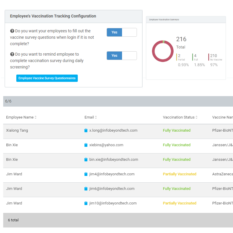Viewport: 233px width, 233px height.
Task: Sort table by Vaccination Status column
Action: [x=180, y=117]
